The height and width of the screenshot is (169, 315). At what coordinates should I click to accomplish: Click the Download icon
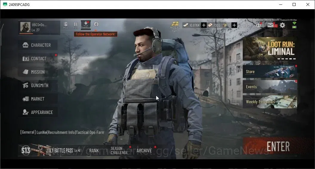86,25
